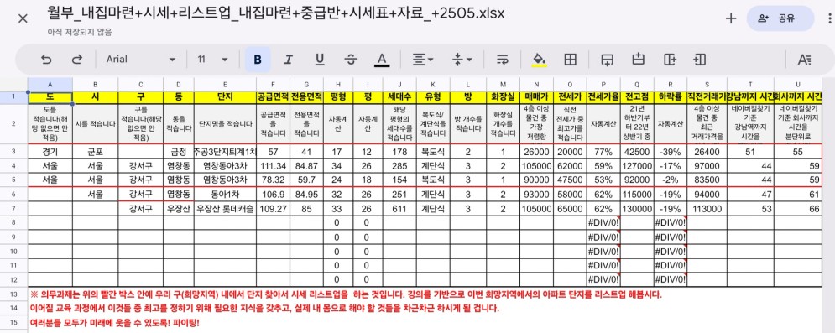Select the cell with 127000
The width and height of the screenshot is (835, 333).
pyautogui.click(x=637, y=166)
